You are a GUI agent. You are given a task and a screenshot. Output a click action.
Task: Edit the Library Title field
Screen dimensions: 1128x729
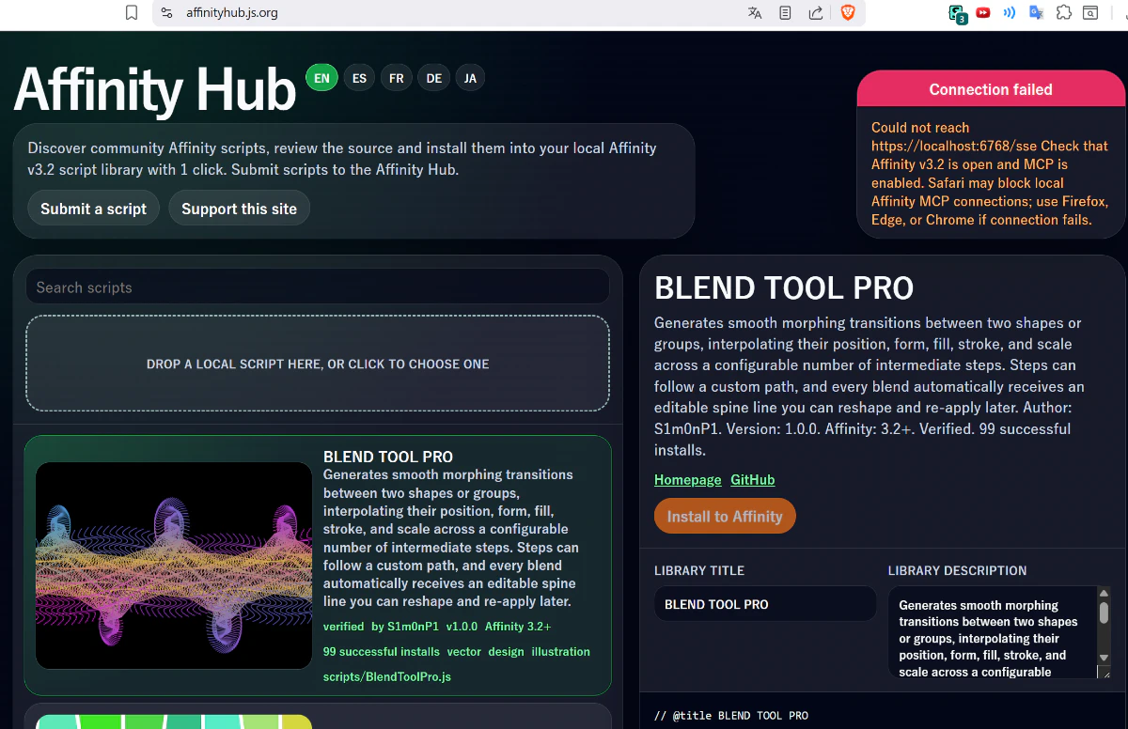(765, 604)
